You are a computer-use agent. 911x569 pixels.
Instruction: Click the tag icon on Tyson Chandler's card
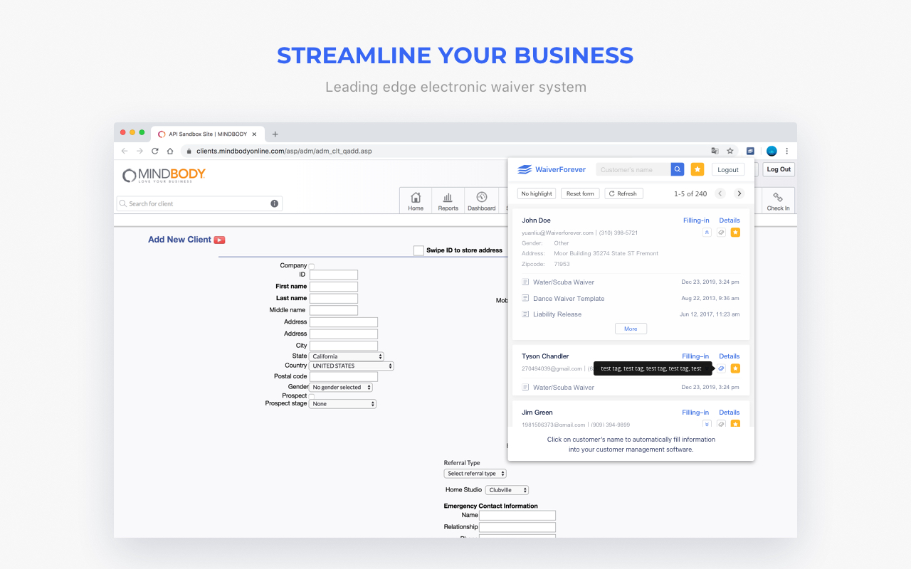721,368
